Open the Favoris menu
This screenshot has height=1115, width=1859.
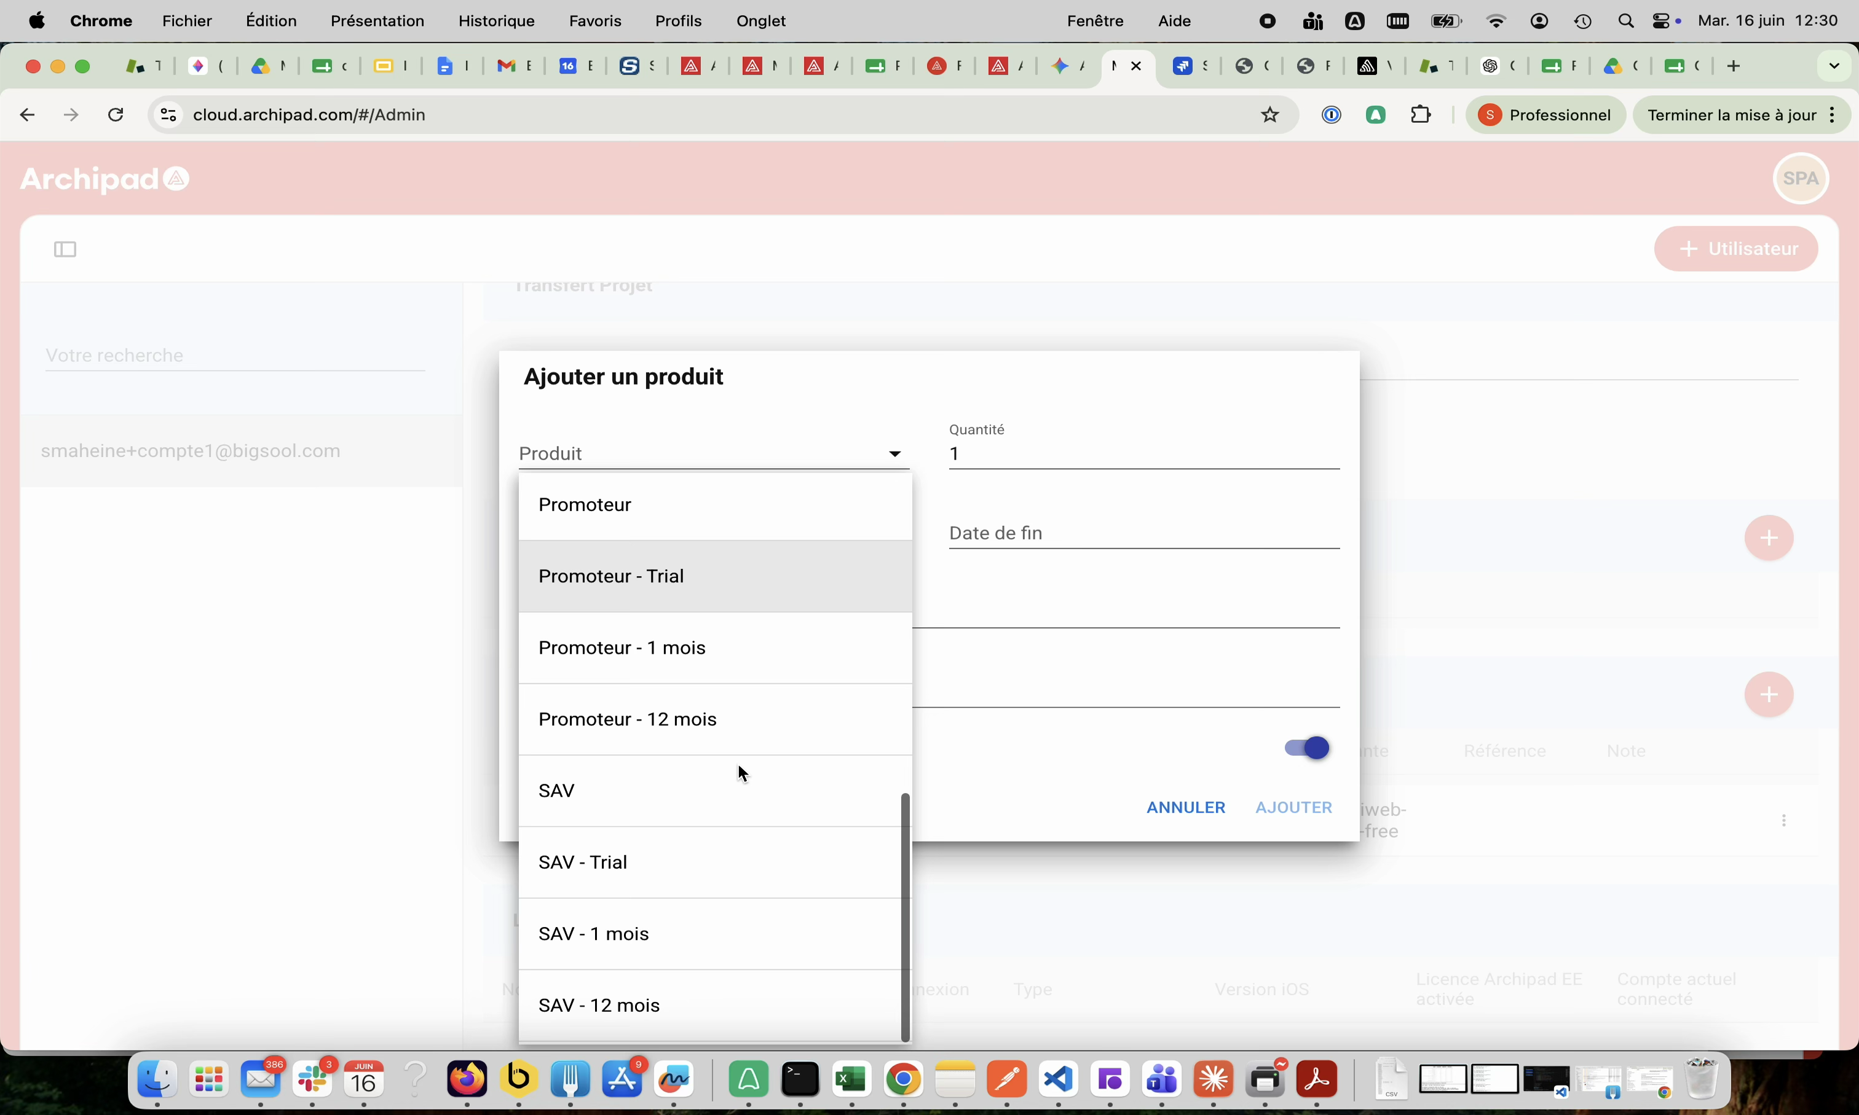click(595, 21)
